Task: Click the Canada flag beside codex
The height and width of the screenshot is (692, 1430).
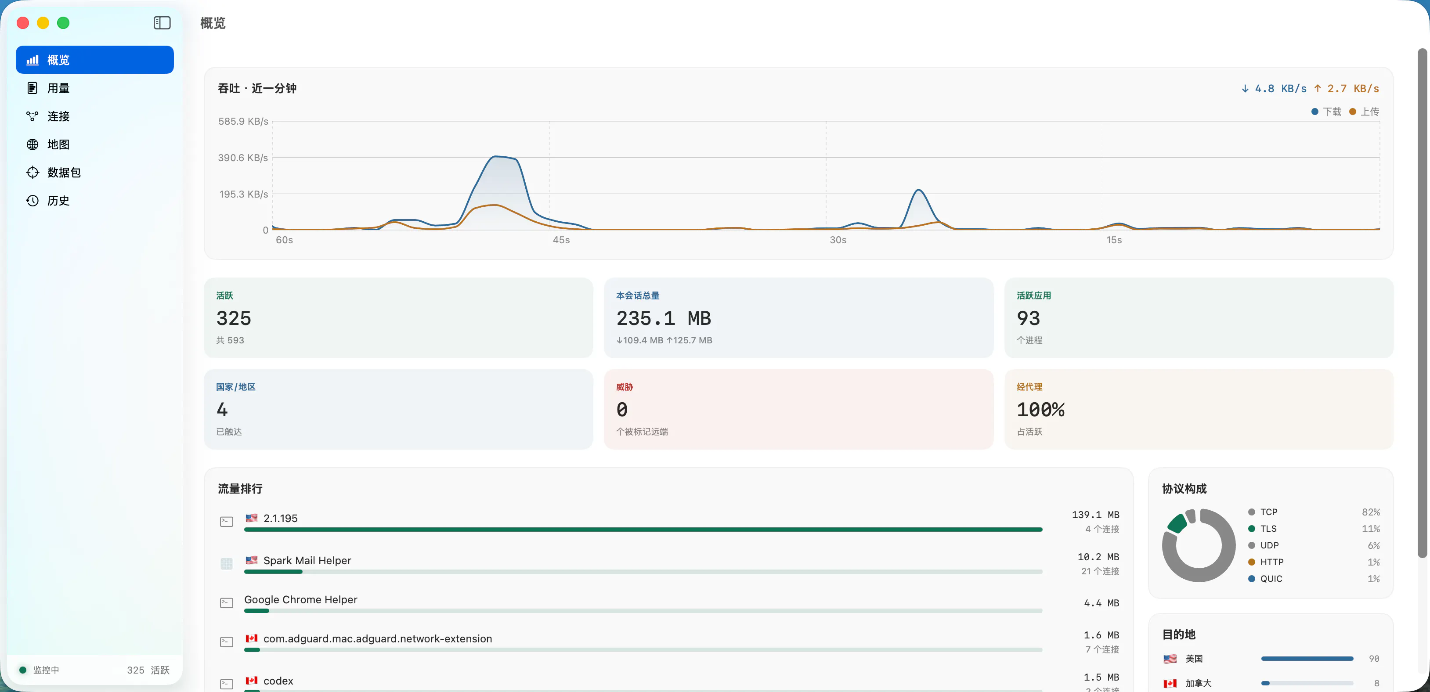Action: pyautogui.click(x=252, y=680)
